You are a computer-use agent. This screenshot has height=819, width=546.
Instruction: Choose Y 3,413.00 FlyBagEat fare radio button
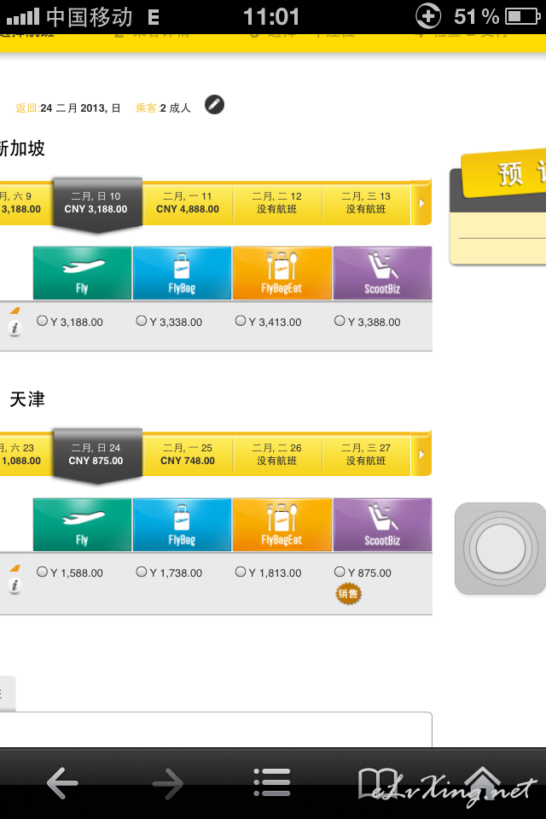[241, 321]
